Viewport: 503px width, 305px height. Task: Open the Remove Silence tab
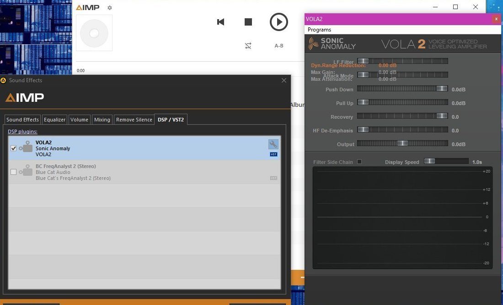pos(134,120)
